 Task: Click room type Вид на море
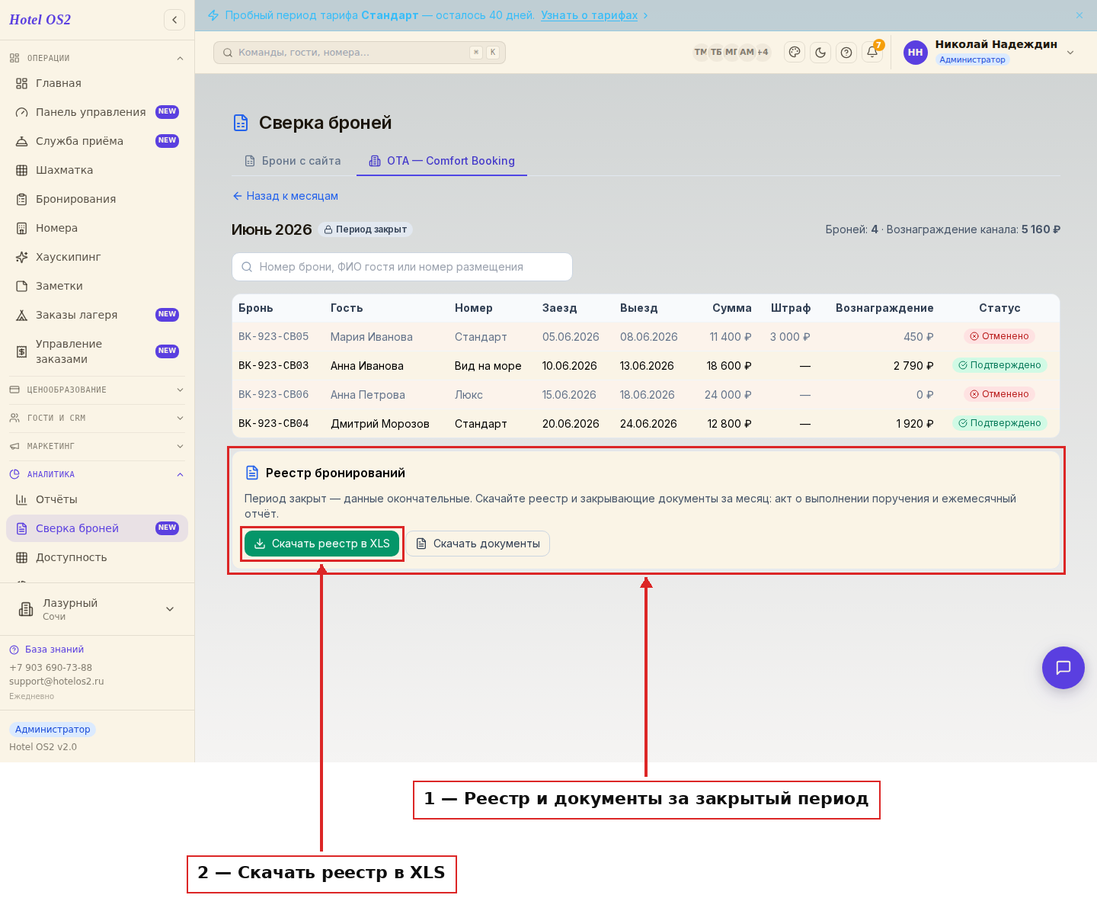pos(488,366)
